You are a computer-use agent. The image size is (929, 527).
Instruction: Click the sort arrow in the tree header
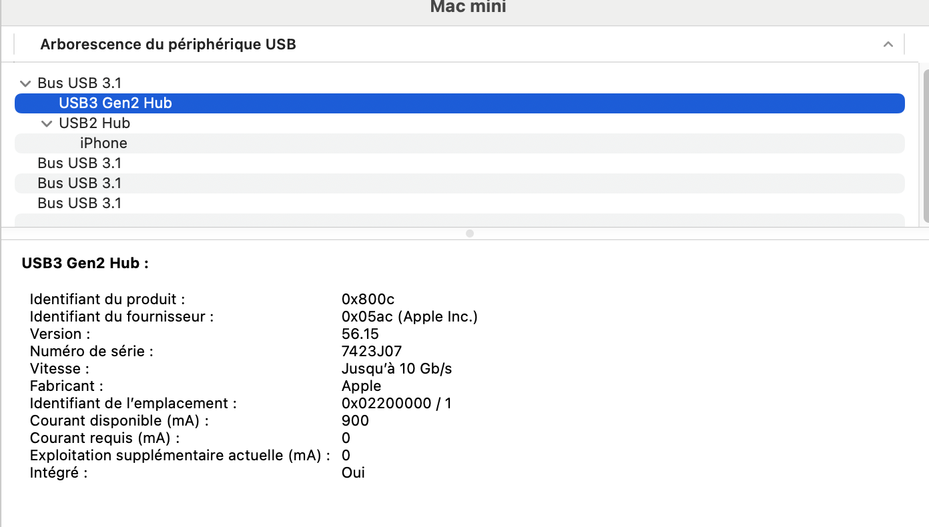(x=888, y=45)
